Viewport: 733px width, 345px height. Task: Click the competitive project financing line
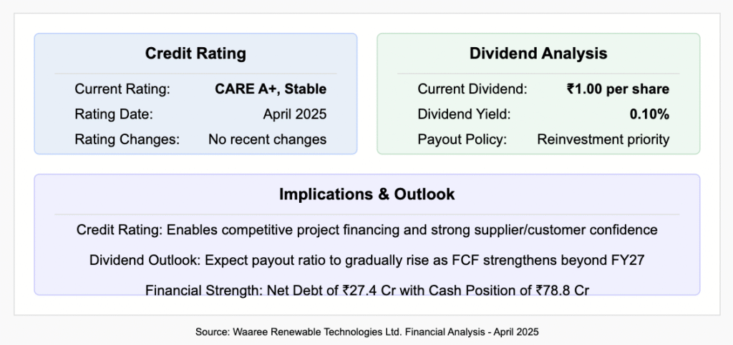tap(367, 230)
